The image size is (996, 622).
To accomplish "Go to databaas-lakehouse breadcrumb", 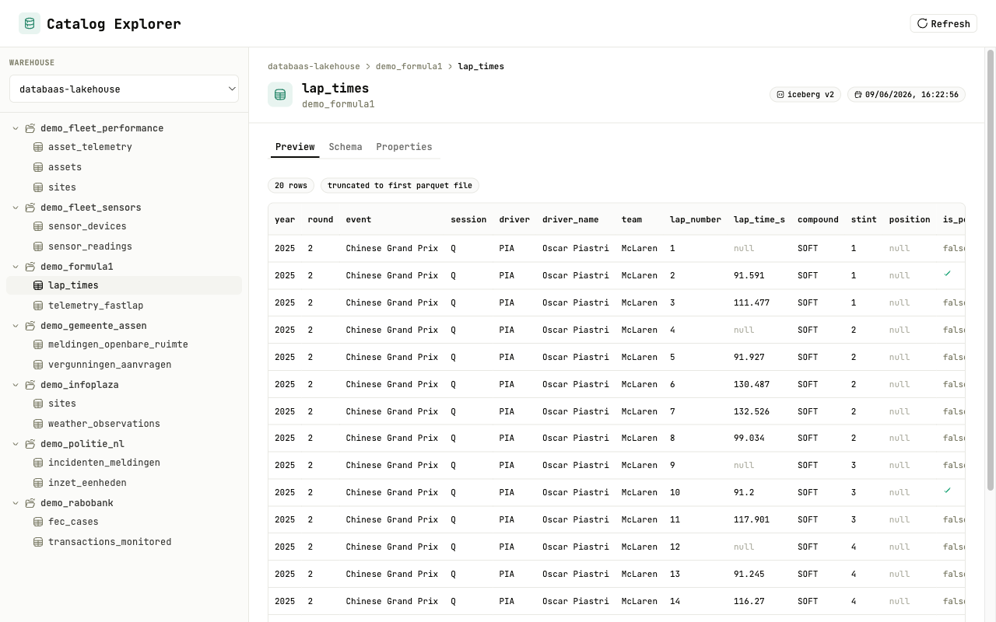I will click(314, 66).
